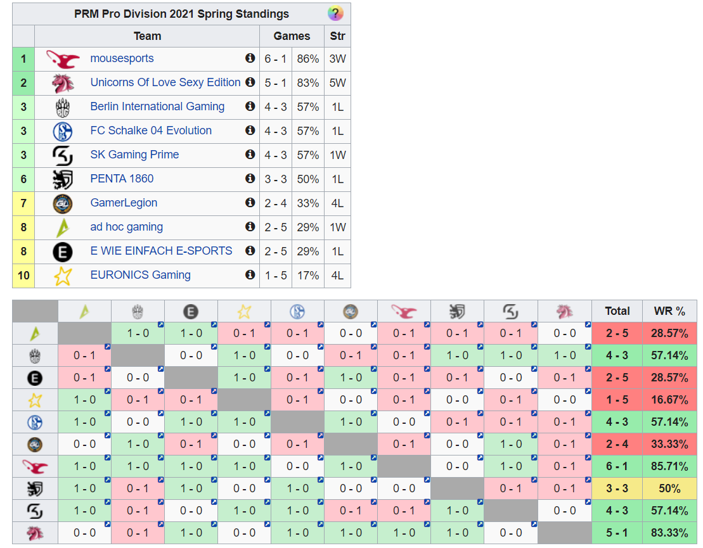Click the EURONICS Gaming star logo in standings
Screen dimensions: 703x548
click(x=63, y=276)
